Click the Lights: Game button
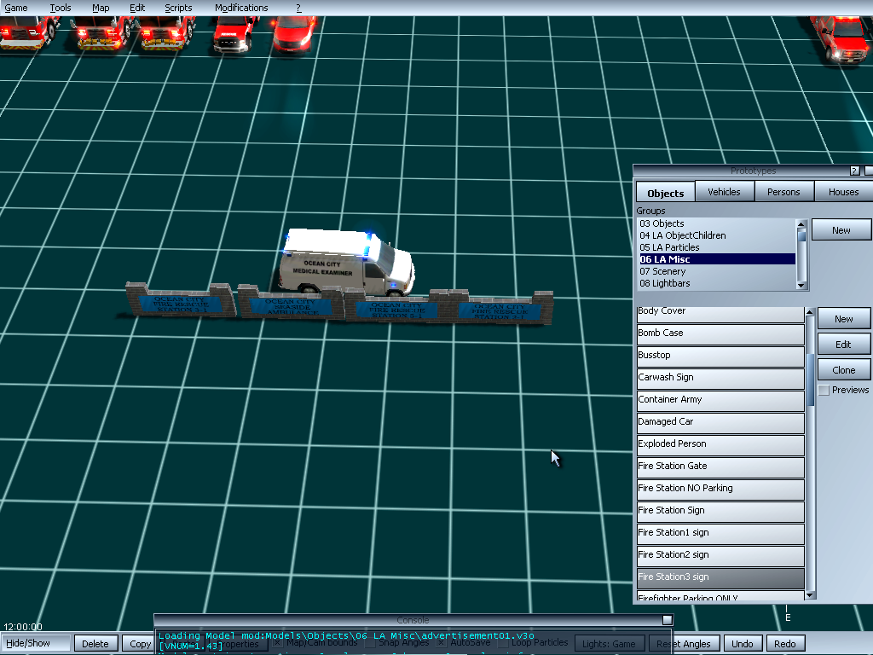Image resolution: width=873 pixels, height=655 pixels. click(609, 643)
